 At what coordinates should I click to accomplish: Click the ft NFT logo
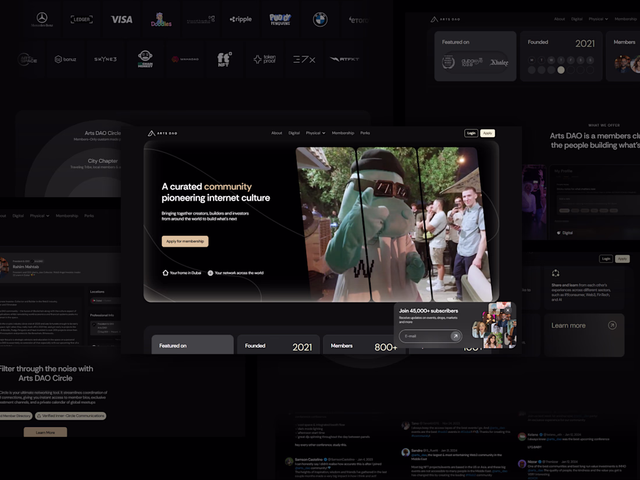point(224,59)
